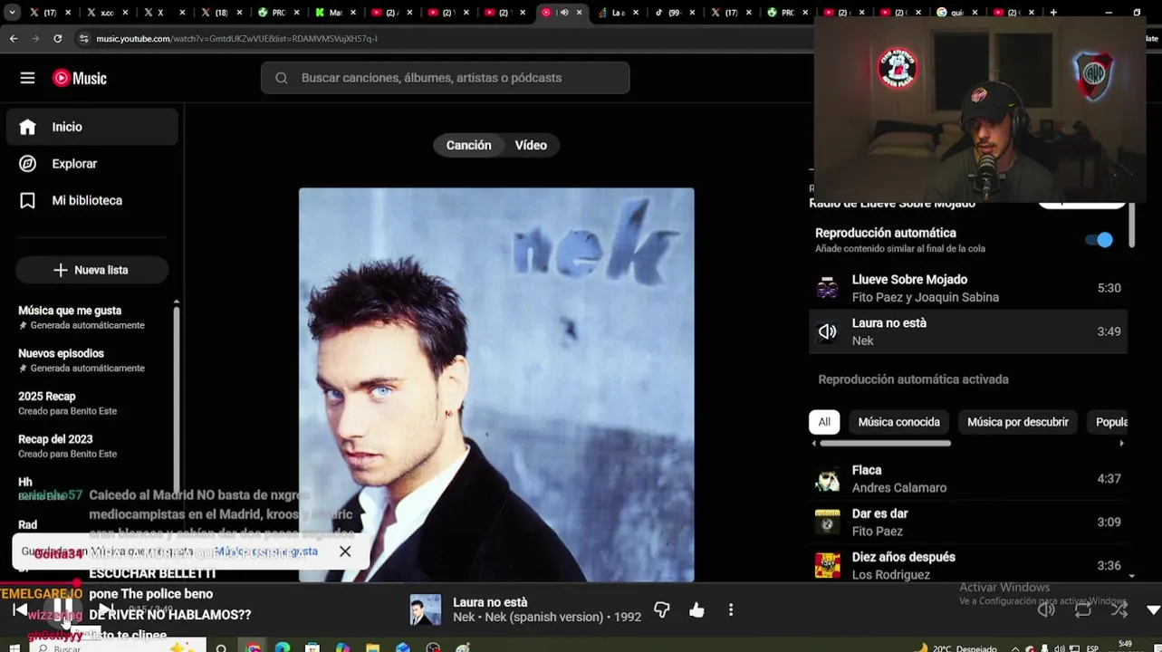Click the YouTube Music logo
The height and width of the screenshot is (652, 1162).
point(80,78)
